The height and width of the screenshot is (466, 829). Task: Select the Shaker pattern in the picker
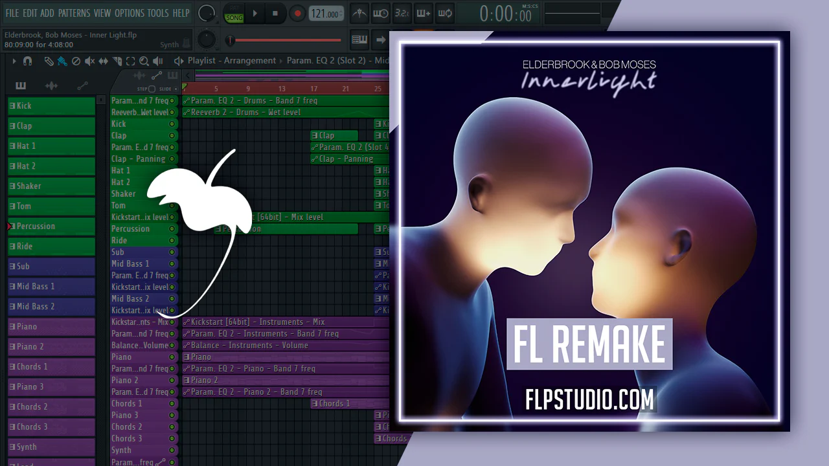point(51,186)
